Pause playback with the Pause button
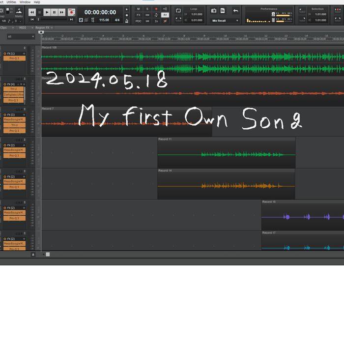 click(x=54, y=12)
